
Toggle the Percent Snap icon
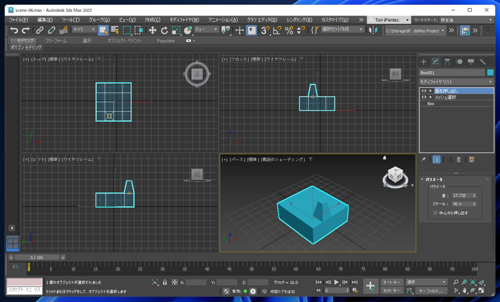[289, 31]
